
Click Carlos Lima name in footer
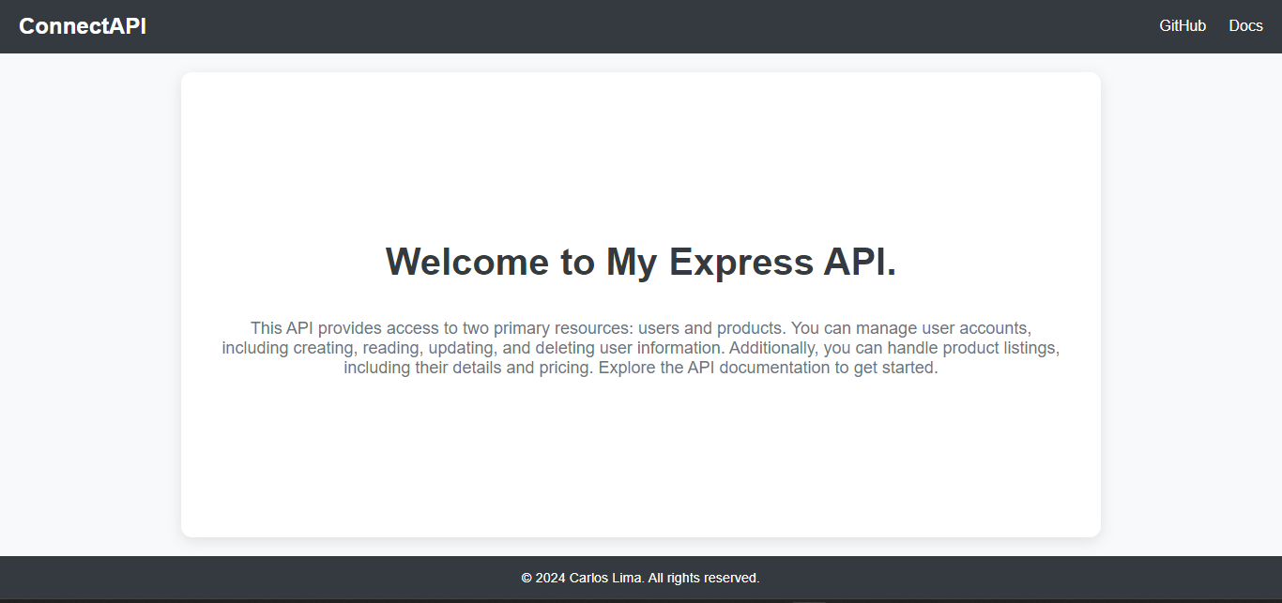tap(606, 578)
